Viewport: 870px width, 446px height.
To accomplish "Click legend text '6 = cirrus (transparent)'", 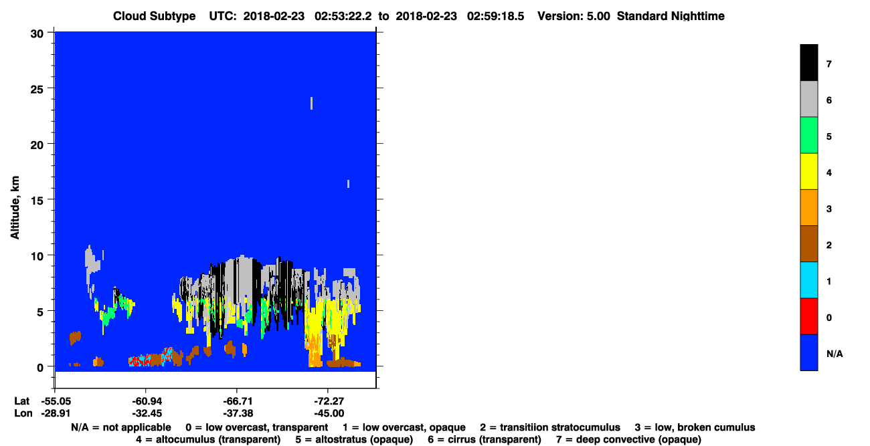I will [483, 439].
